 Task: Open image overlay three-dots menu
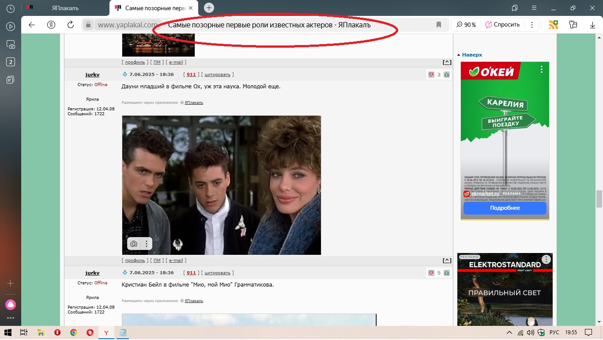tap(147, 244)
